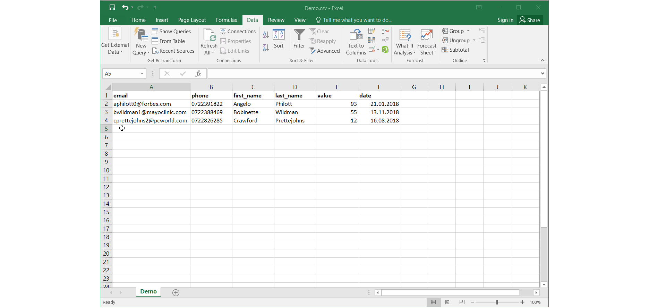Switch to Page Break Preview view

click(x=462, y=302)
